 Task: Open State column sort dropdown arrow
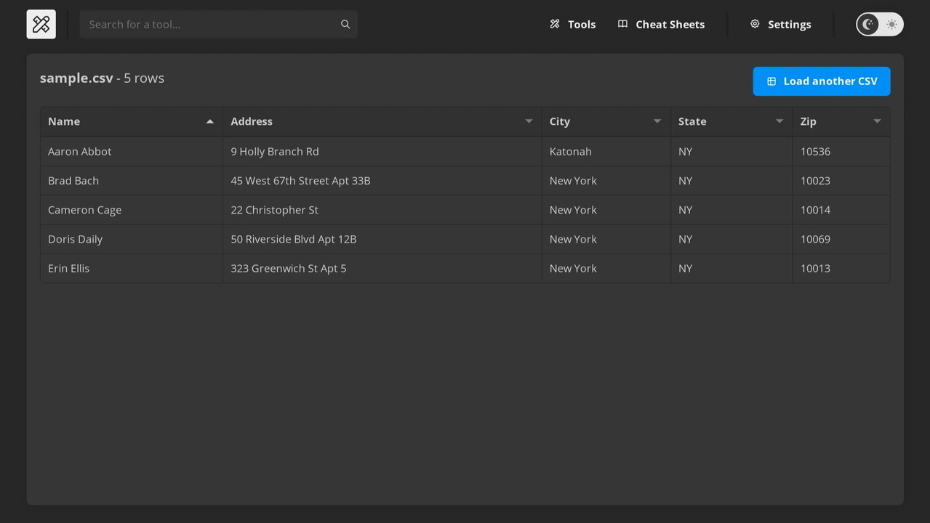tap(779, 121)
